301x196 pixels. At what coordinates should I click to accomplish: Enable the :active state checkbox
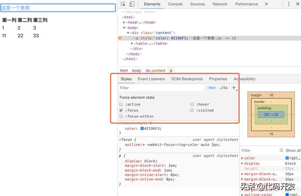(x=121, y=104)
